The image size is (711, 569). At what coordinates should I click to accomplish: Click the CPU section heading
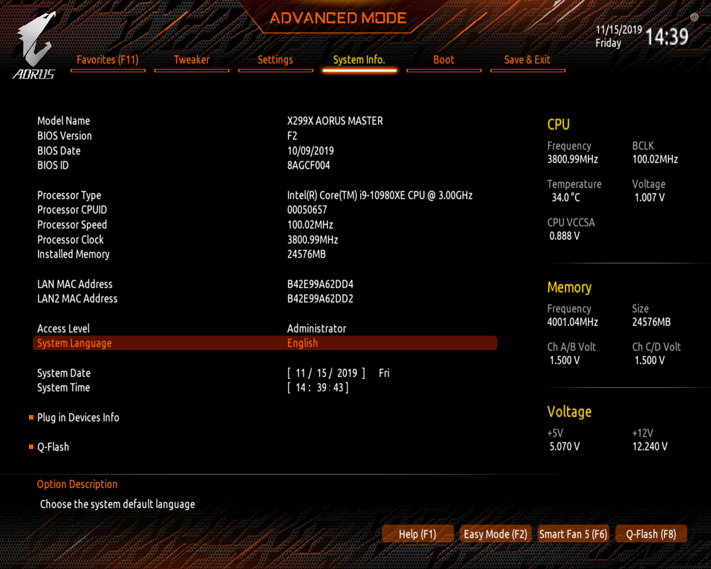click(x=558, y=124)
